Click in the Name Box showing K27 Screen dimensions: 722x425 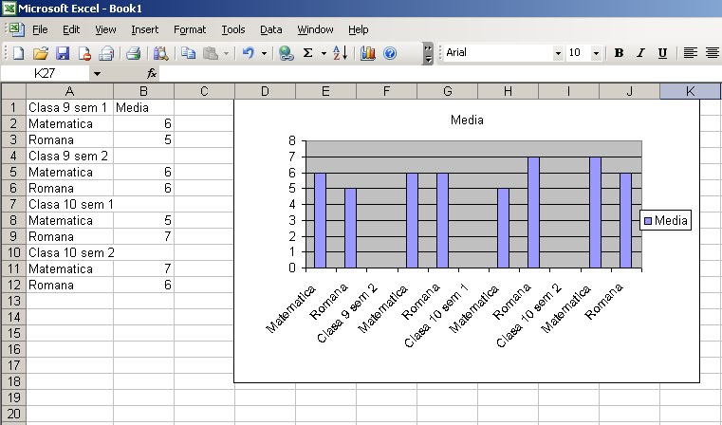coord(45,74)
